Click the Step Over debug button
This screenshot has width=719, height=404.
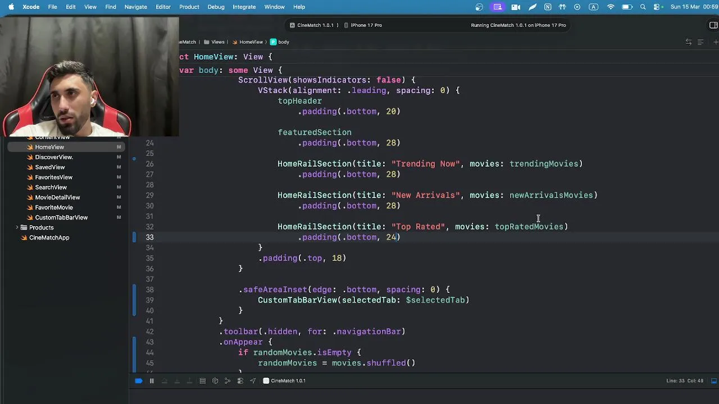[165, 381]
